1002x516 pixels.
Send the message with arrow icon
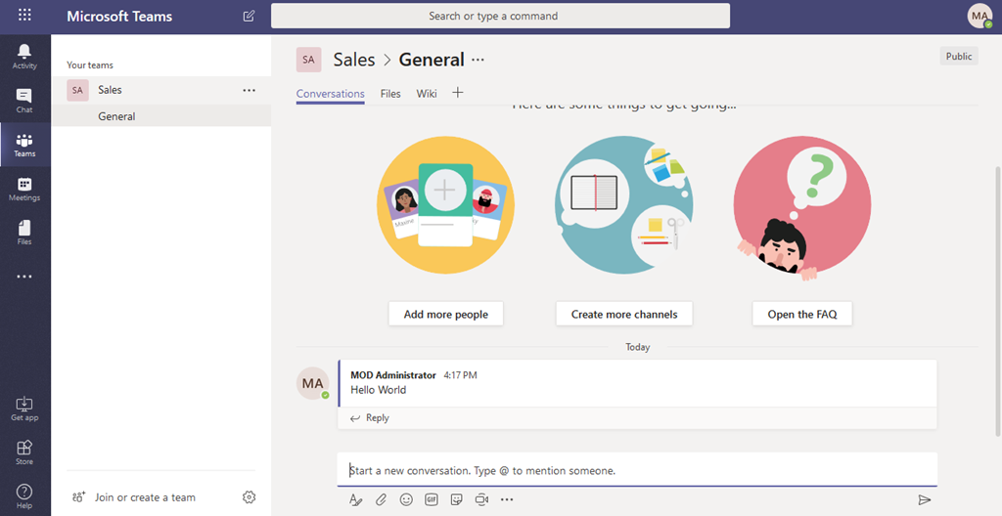tap(924, 499)
